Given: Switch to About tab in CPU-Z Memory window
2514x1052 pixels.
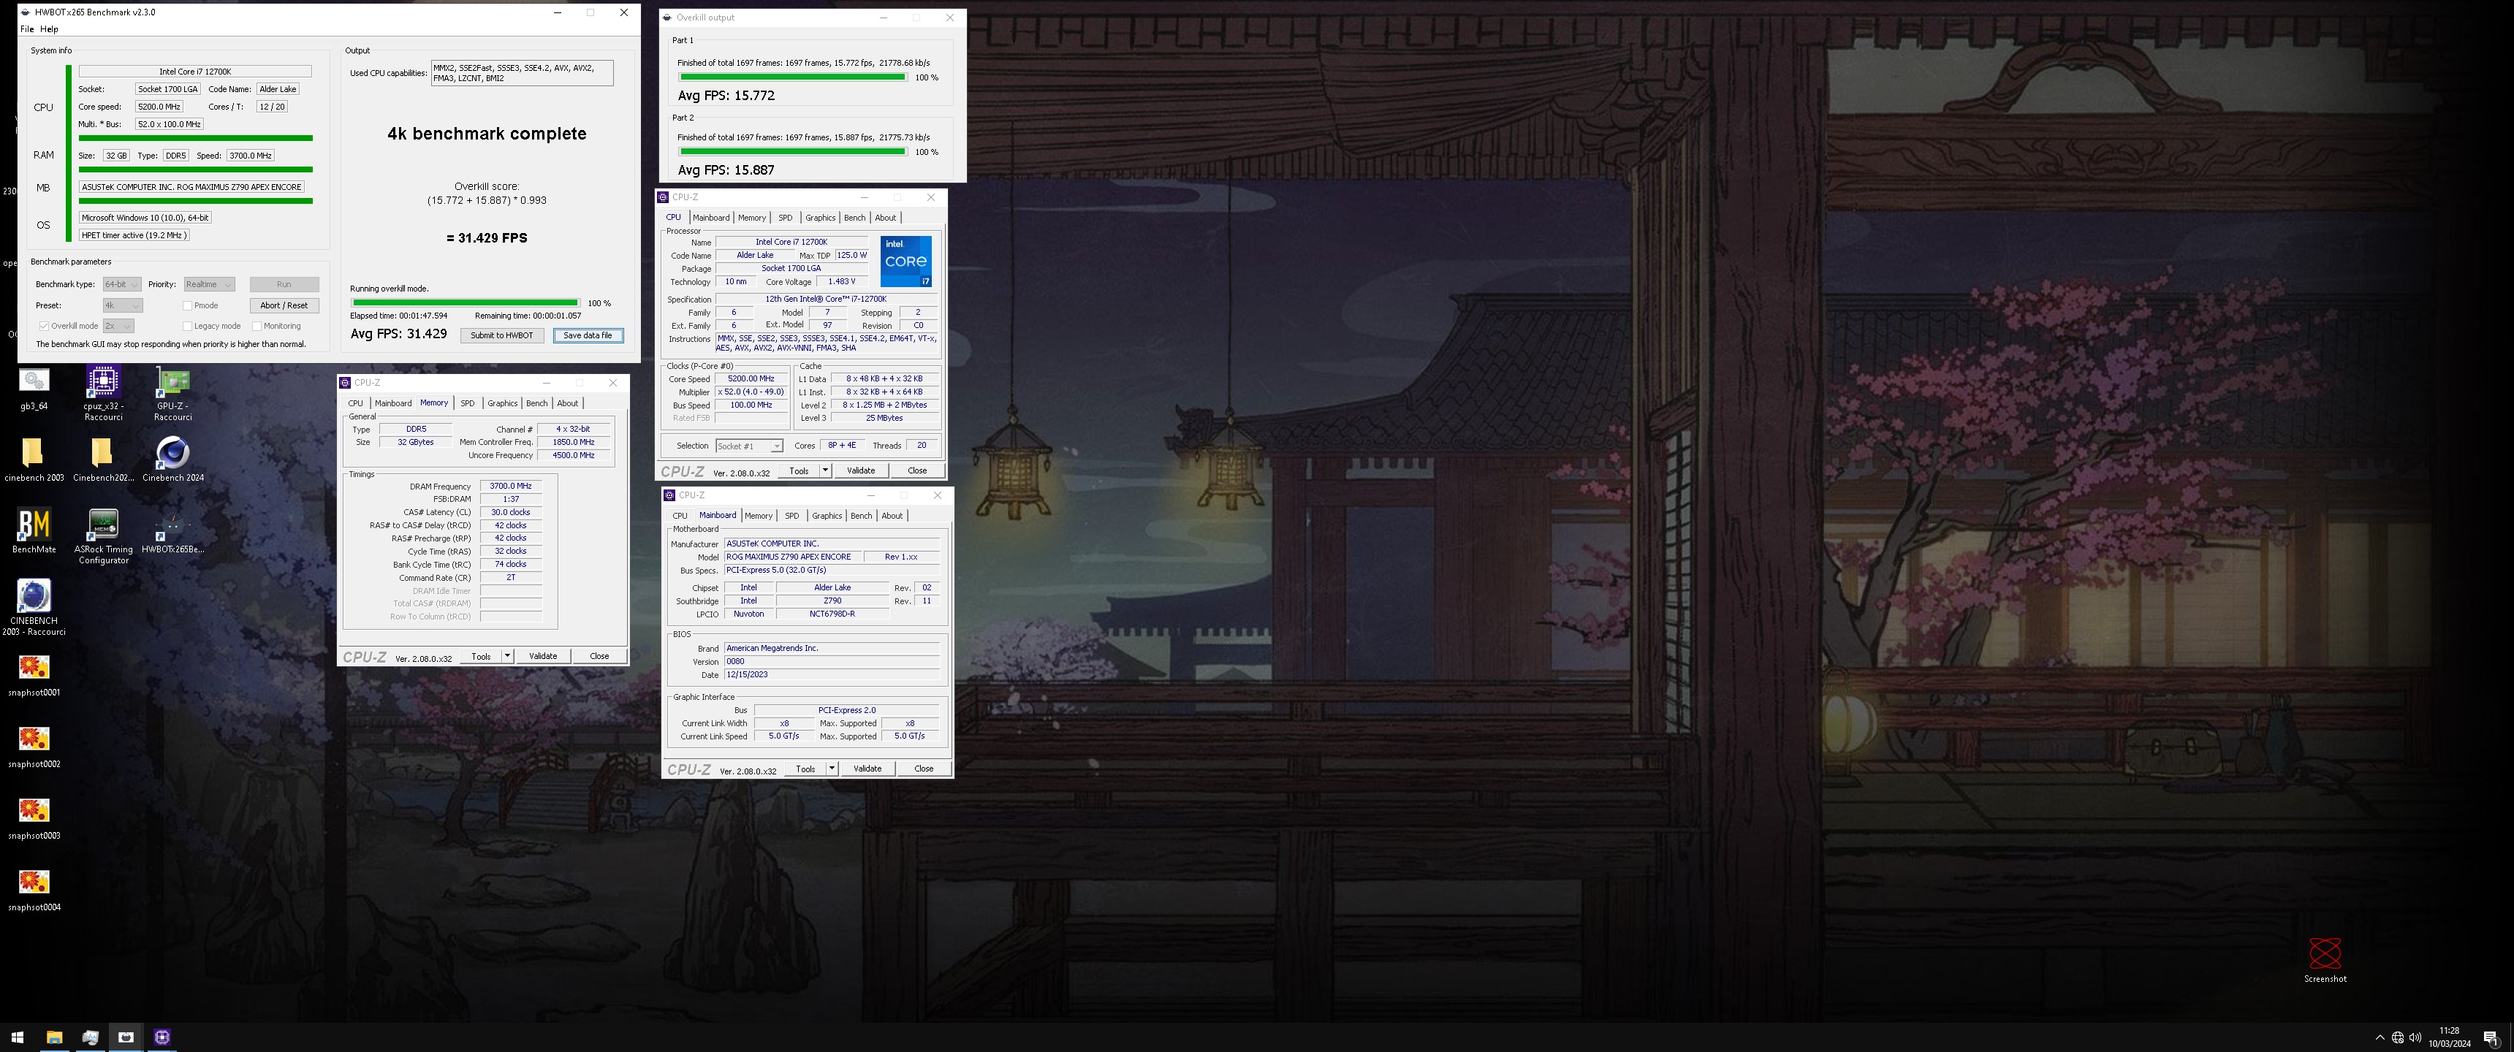Looking at the screenshot, I should coord(567,403).
